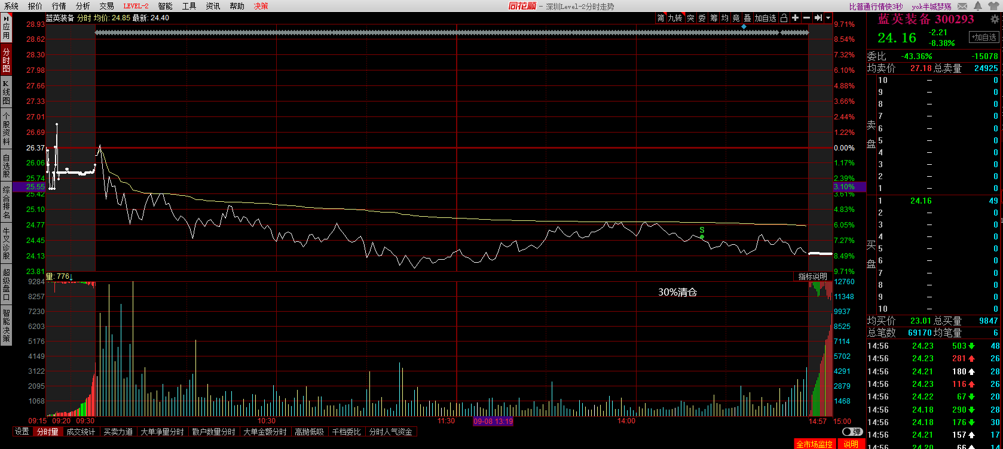This screenshot has width=1003, height=449.
Task: Click the 竞 auction toolbar button
Action: pyautogui.click(x=736, y=18)
